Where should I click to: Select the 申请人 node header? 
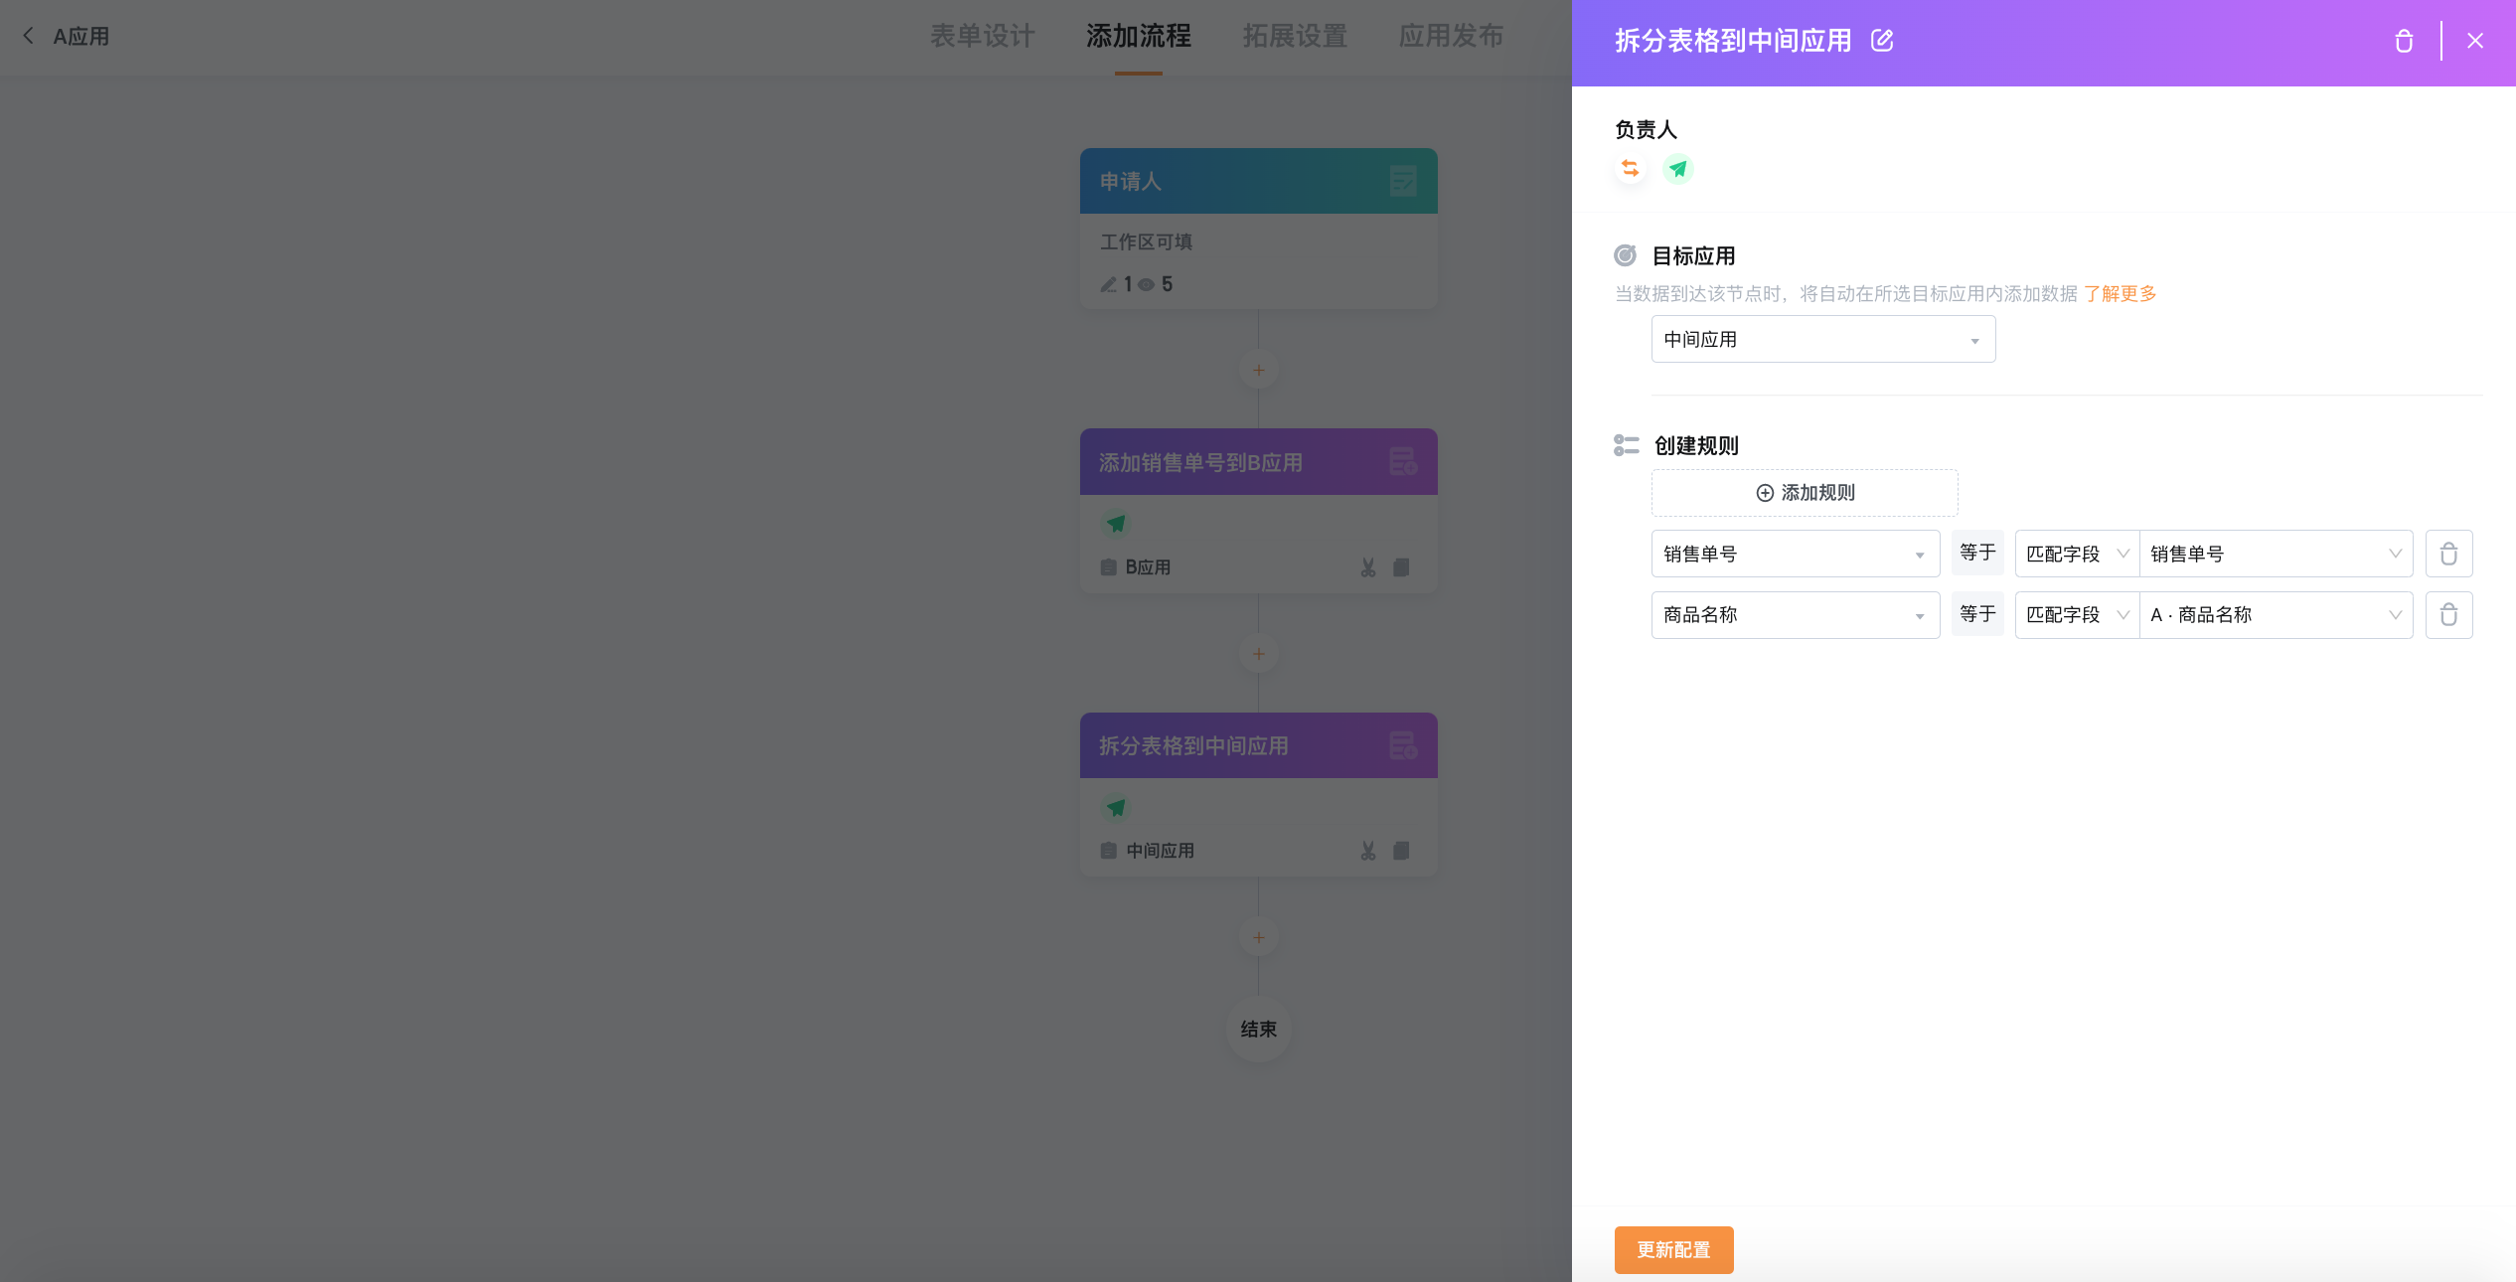point(1258,181)
